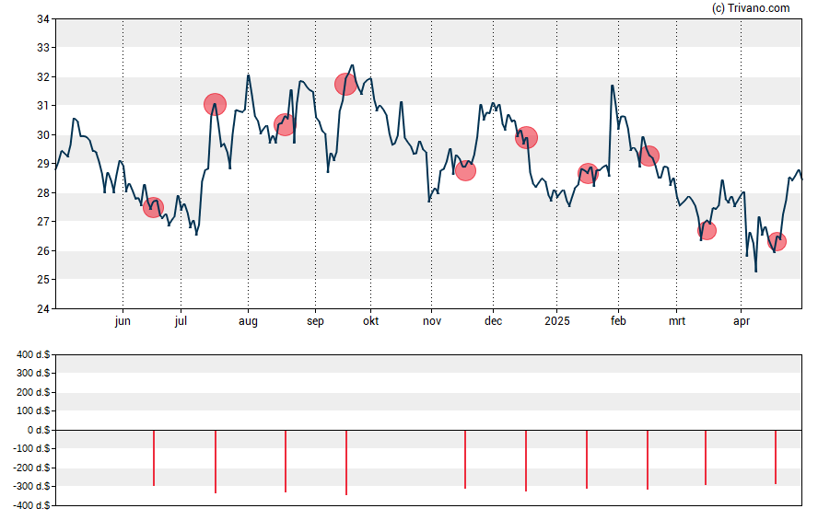Select the red marker in mid-August near 30.3
Image resolution: width=818 pixels, height=520 pixels.
285,124
